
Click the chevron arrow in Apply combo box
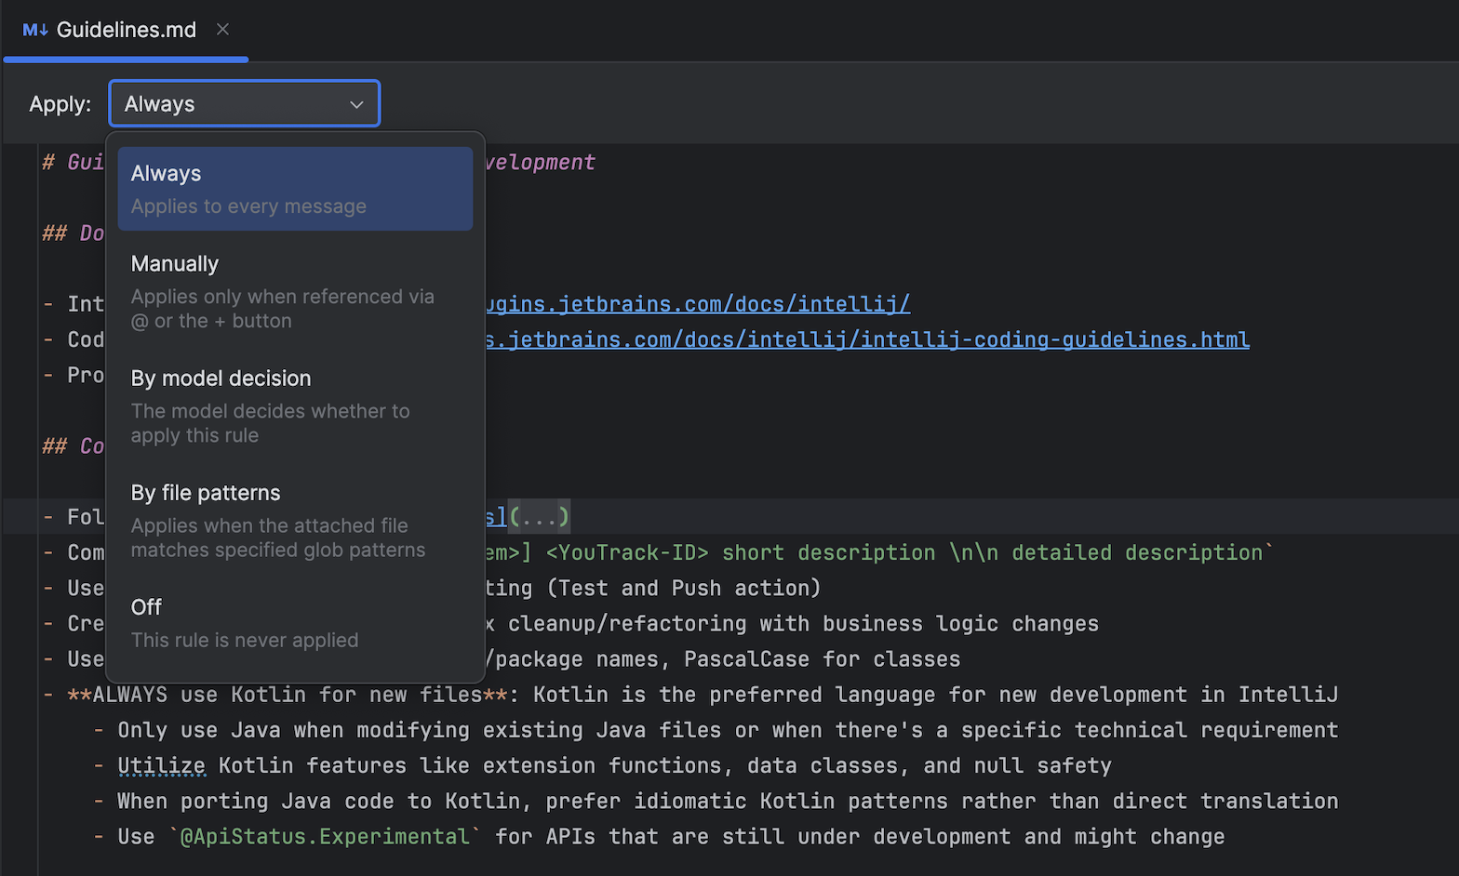[x=356, y=104]
